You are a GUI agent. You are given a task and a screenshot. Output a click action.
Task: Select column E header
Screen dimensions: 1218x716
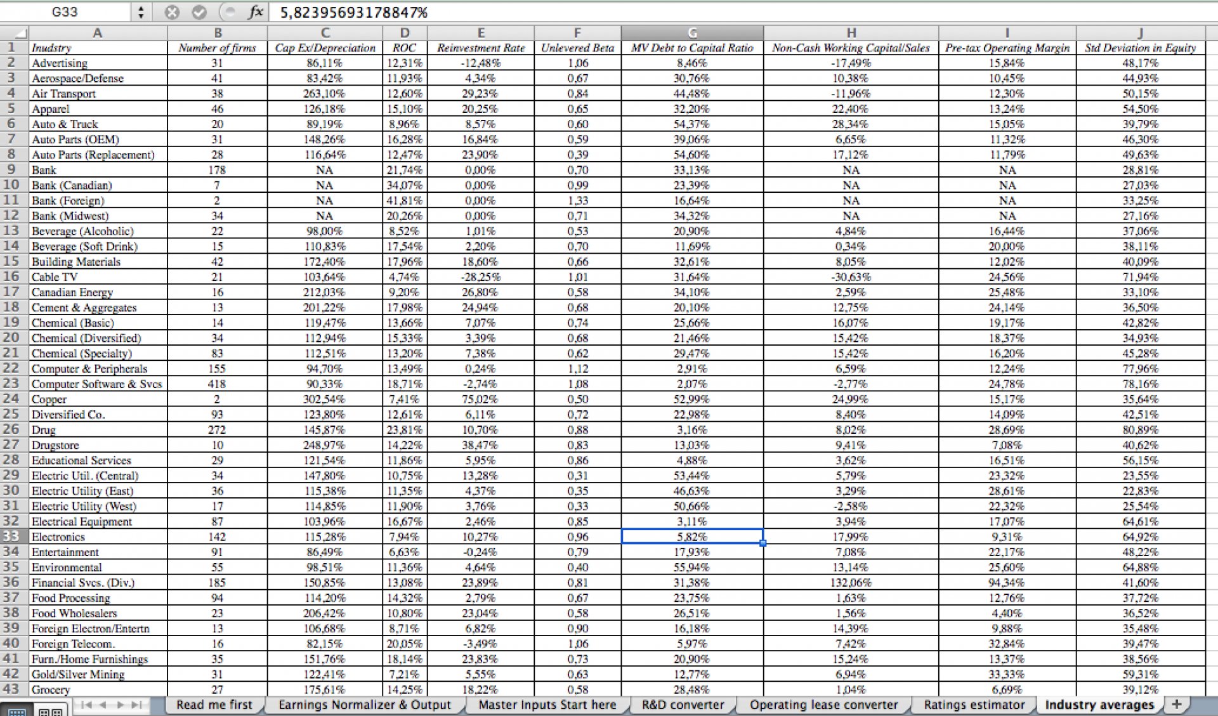481,33
